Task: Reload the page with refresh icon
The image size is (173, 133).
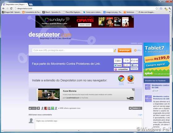Action: [x=11, y=8]
